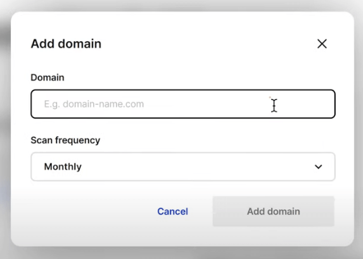This screenshot has width=363, height=259.
Task: Click the 'E.g. domain-name.com' placeholder text
Action: point(94,104)
